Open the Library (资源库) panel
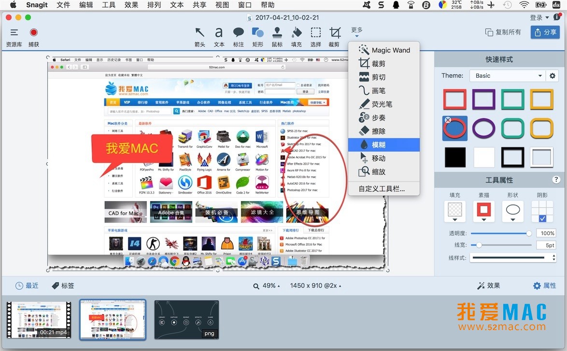Image resolution: width=567 pixels, height=351 pixels. click(x=14, y=38)
